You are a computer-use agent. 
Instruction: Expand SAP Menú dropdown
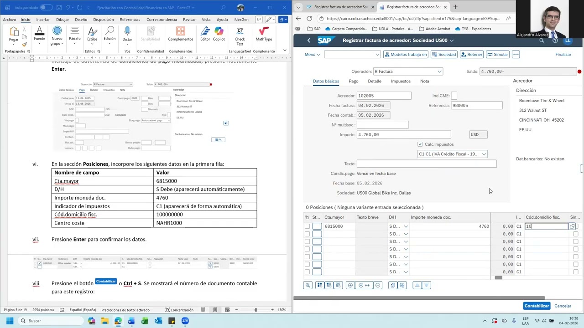click(313, 54)
